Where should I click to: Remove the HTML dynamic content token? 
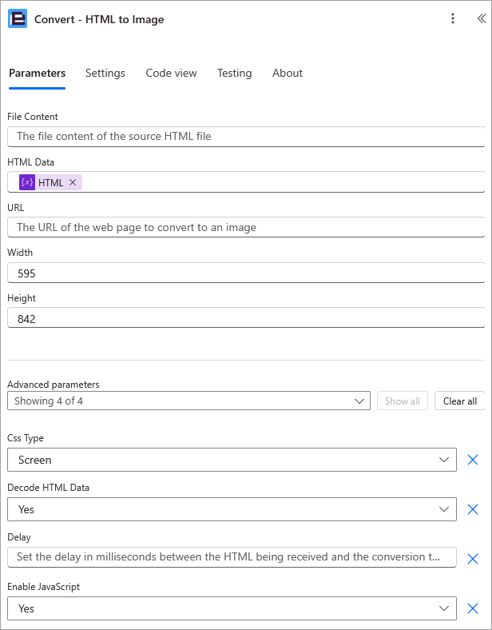point(73,182)
